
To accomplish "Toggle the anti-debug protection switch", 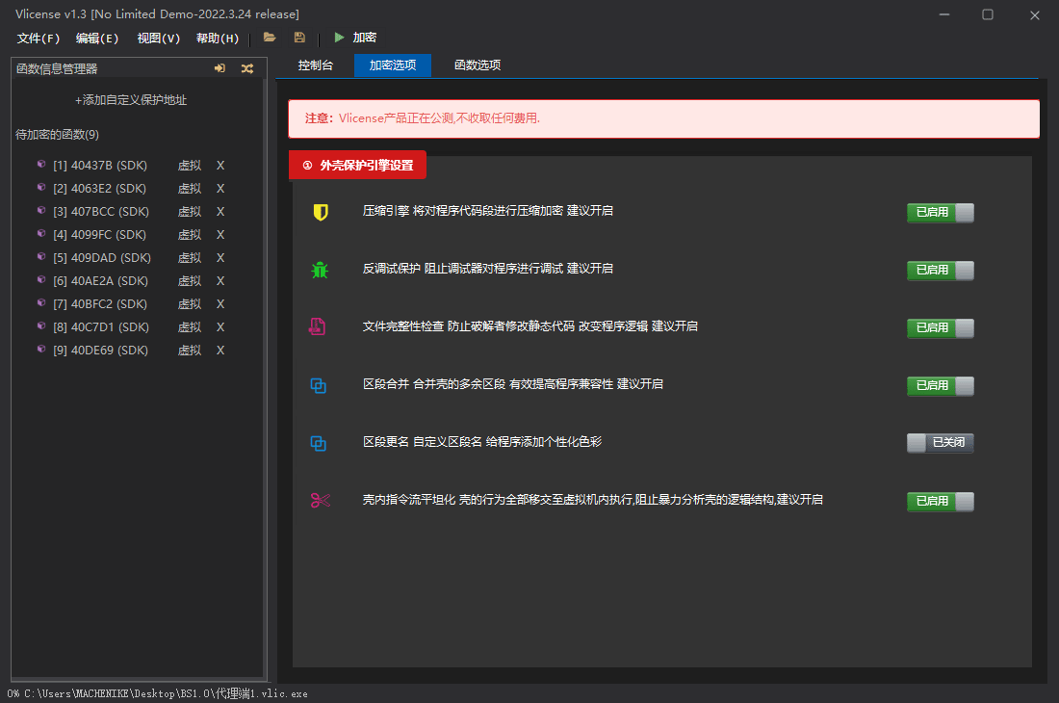I will (941, 270).
